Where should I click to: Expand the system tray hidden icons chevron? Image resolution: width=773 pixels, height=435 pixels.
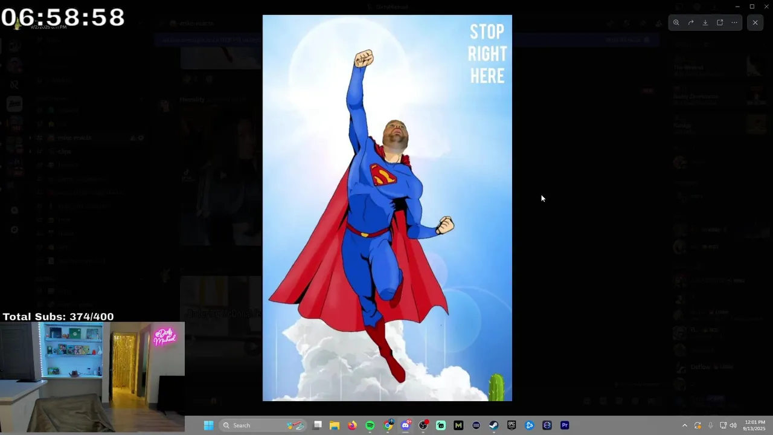point(684,425)
